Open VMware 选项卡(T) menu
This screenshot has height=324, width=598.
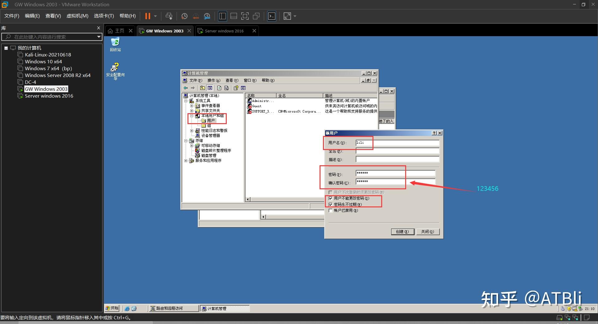pyautogui.click(x=104, y=16)
